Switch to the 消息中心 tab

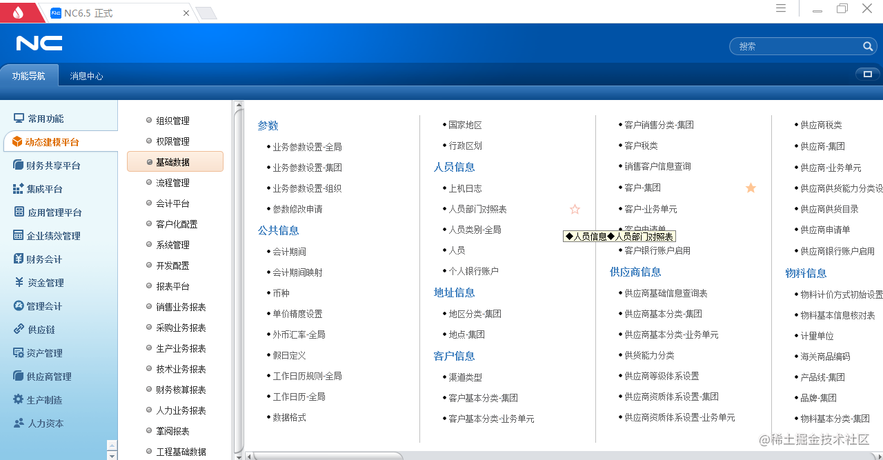86,76
